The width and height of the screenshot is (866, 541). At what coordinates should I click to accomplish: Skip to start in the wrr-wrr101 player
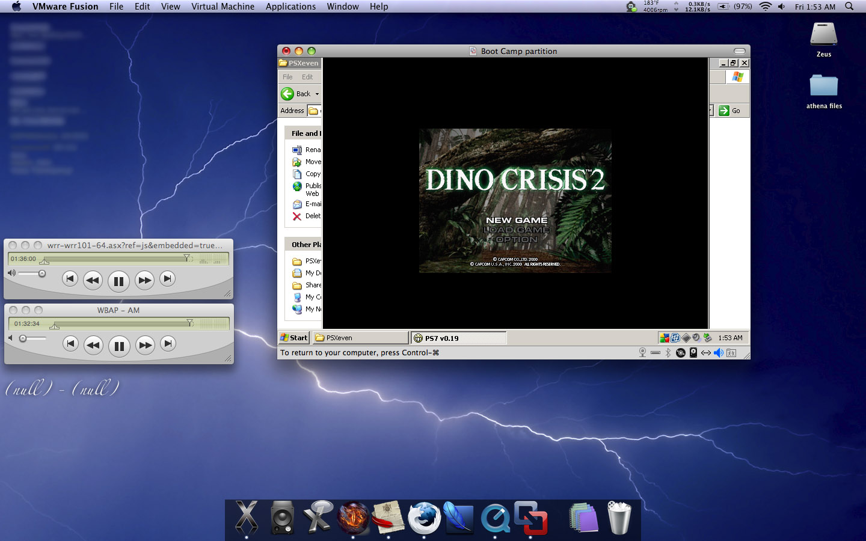[70, 278]
